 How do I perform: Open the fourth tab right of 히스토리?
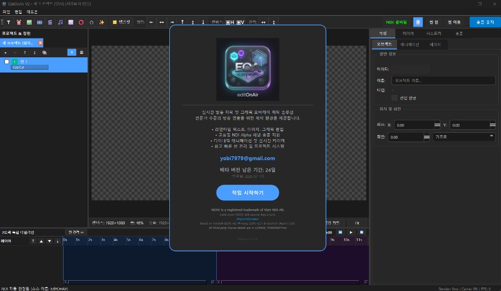coord(459,33)
